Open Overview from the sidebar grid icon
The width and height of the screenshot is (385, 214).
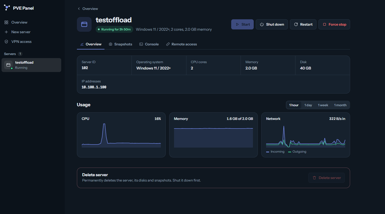click(x=6, y=22)
